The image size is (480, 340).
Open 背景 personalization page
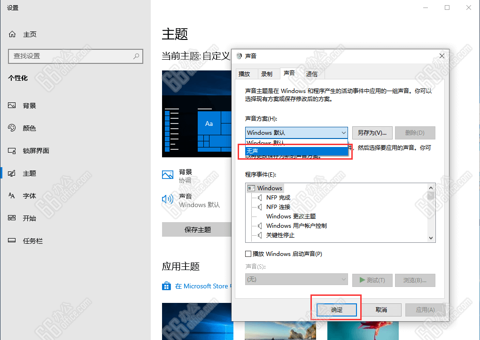click(30, 106)
